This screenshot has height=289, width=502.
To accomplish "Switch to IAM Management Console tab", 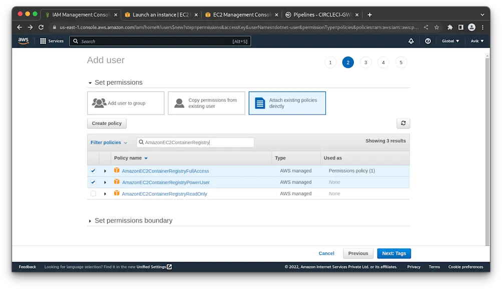I will (x=81, y=14).
